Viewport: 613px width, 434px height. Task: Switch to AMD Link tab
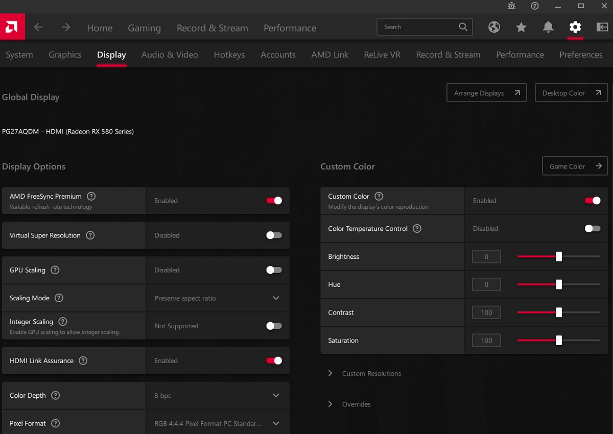330,55
